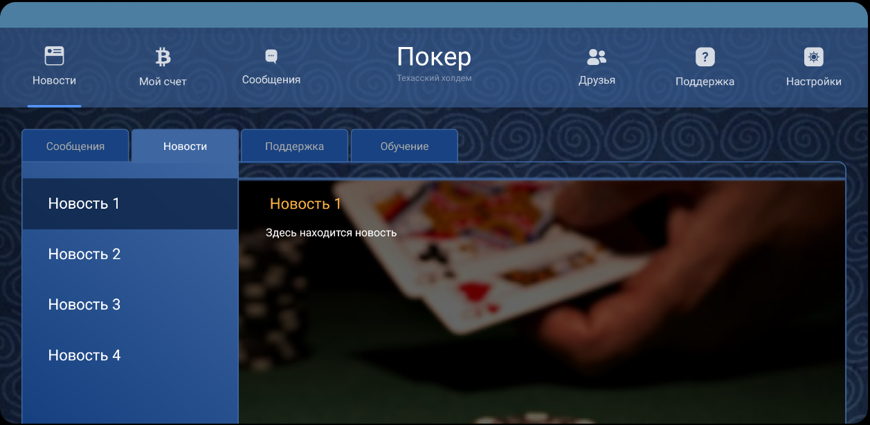The height and width of the screenshot is (425, 870).
Task: Click the Сообщения chat bubble icon
Action: pyautogui.click(x=271, y=57)
